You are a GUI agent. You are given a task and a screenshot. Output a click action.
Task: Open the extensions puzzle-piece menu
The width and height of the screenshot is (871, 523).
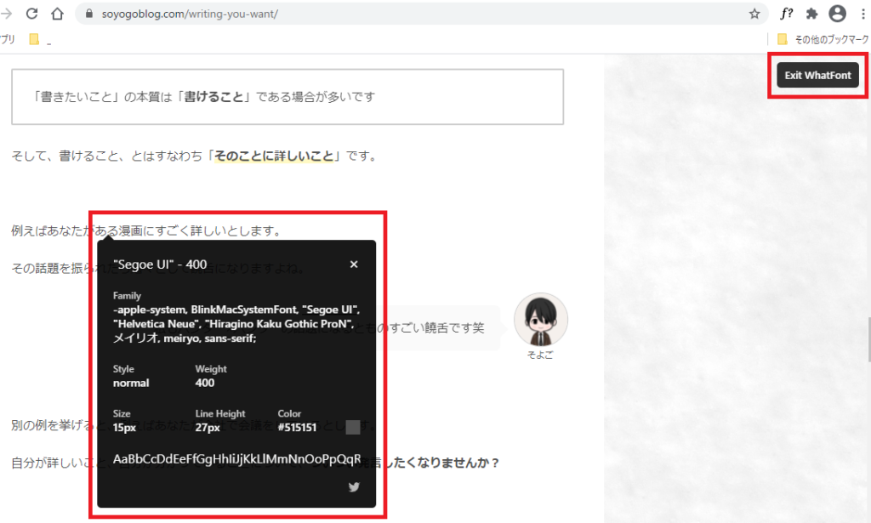(811, 14)
